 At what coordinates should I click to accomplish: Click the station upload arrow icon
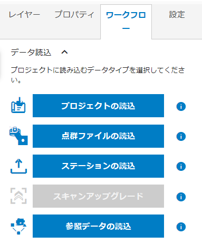pos(18,166)
